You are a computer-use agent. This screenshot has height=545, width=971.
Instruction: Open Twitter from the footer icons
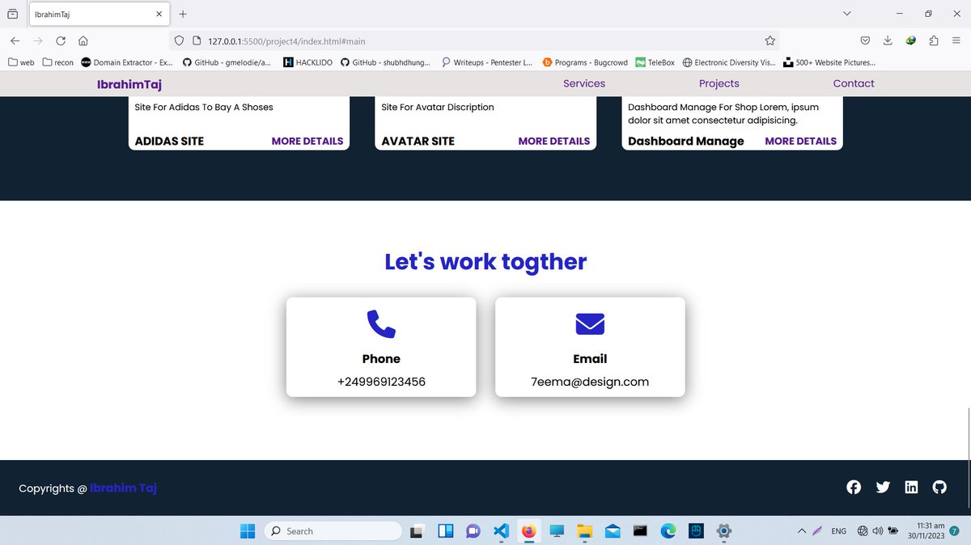(883, 487)
